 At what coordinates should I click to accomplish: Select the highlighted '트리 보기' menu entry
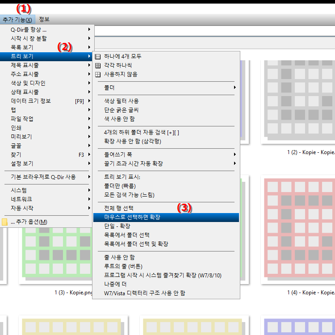[46, 56]
